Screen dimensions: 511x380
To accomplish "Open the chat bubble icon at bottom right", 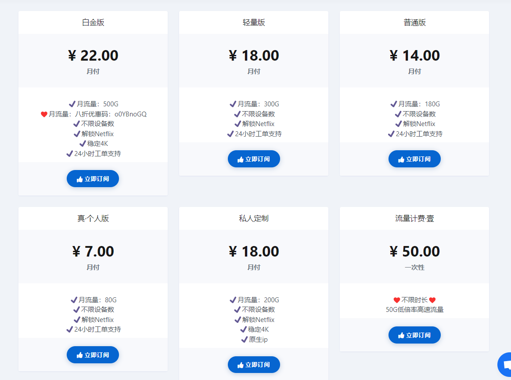I will pyautogui.click(x=506, y=364).
